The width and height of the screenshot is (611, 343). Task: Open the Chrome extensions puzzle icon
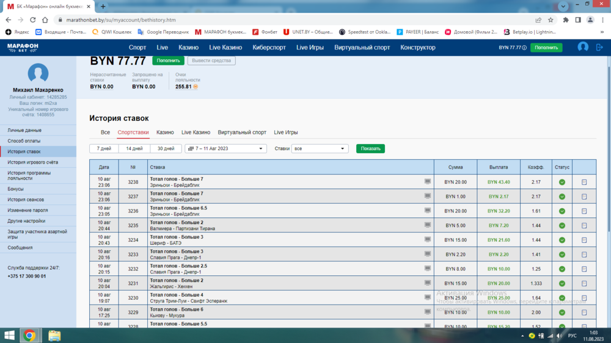(566, 20)
